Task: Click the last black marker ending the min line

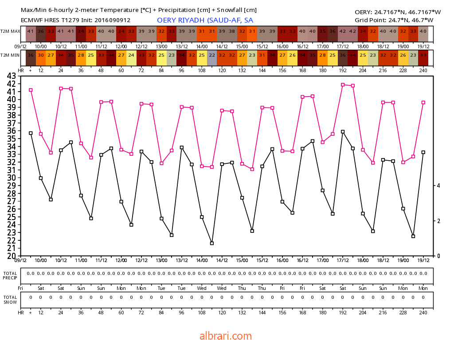Action: click(423, 152)
